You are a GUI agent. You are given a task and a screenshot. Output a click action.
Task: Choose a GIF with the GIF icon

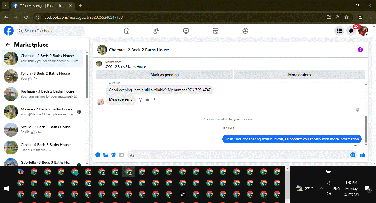point(121,155)
